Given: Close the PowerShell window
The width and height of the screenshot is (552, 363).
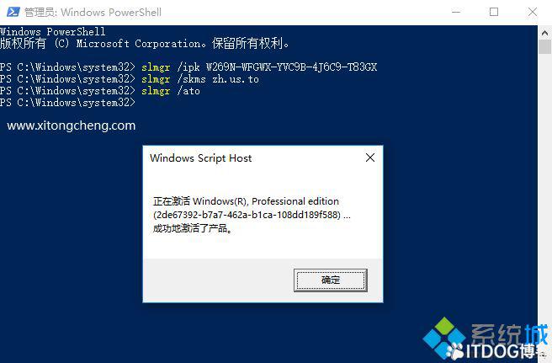Looking at the screenshot, I should [x=533, y=12].
